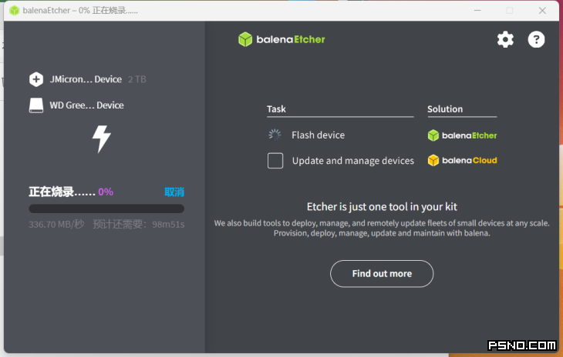Image resolution: width=563 pixels, height=357 pixels.
Task: Click the Etcher is just one tool heading
Action: (382, 207)
